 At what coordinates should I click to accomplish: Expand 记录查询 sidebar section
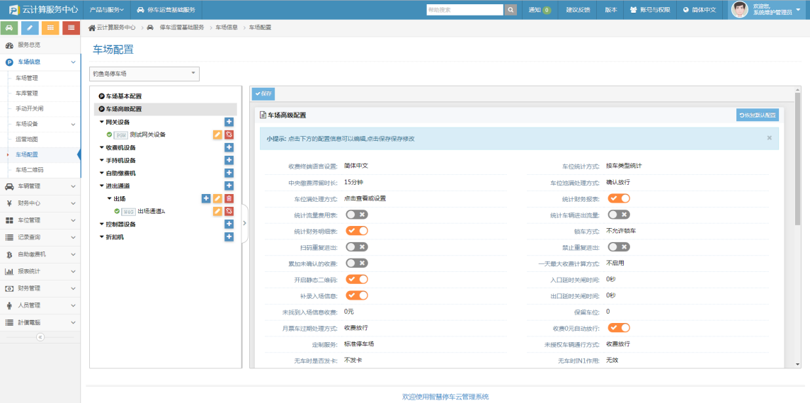[x=40, y=237]
